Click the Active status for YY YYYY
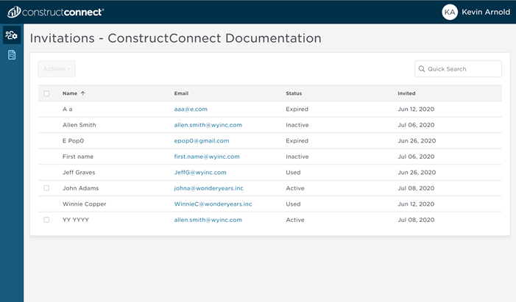The image size is (516, 302). 295,220
